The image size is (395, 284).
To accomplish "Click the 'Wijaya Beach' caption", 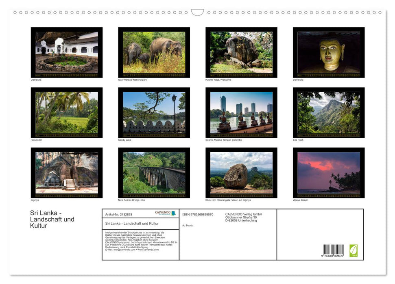I will [x=300, y=200].
